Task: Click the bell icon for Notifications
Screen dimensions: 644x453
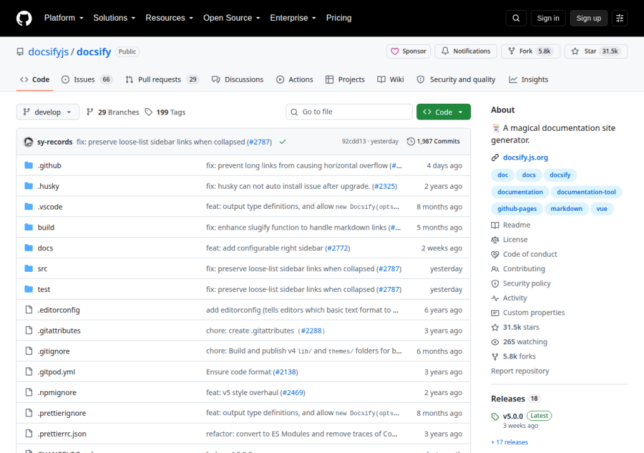Action: 445,51
